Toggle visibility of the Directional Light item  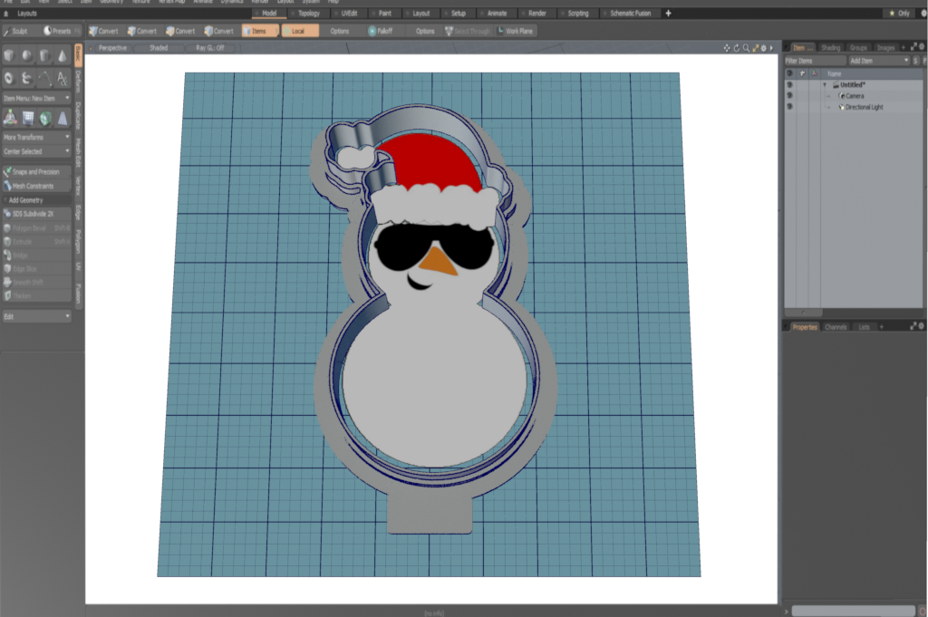(789, 107)
